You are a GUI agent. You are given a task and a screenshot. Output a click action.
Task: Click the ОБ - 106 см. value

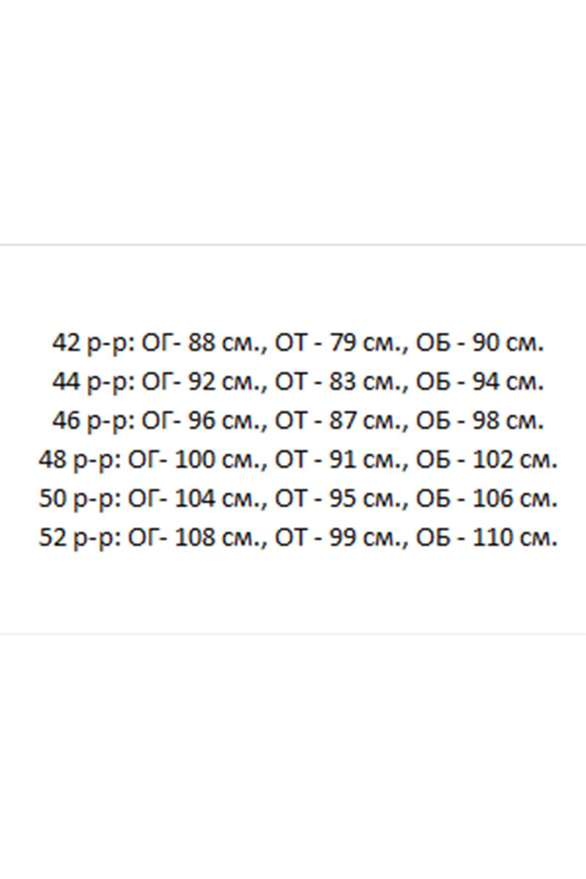click(x=487, y=498)
